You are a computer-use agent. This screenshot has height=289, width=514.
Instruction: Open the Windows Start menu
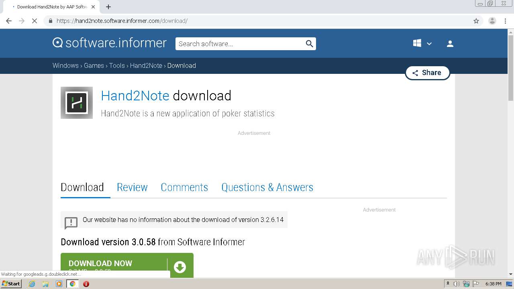click(x=11, y=284)
